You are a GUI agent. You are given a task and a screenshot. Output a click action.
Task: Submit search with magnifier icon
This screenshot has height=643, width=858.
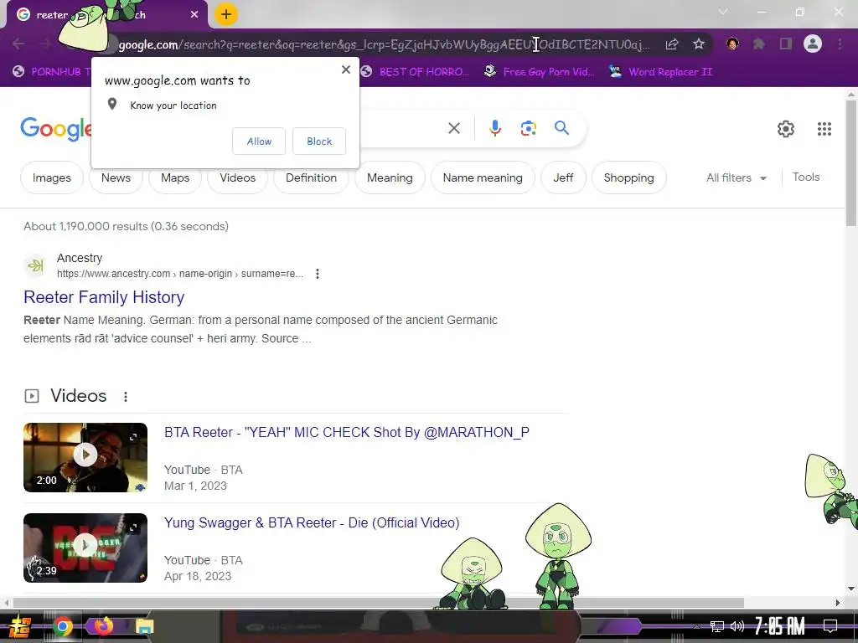[x=561, y=128]
